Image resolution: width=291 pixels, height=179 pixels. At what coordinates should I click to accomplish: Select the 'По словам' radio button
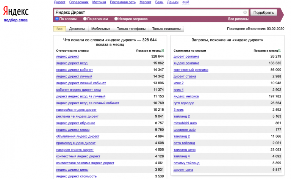[57, 19]
